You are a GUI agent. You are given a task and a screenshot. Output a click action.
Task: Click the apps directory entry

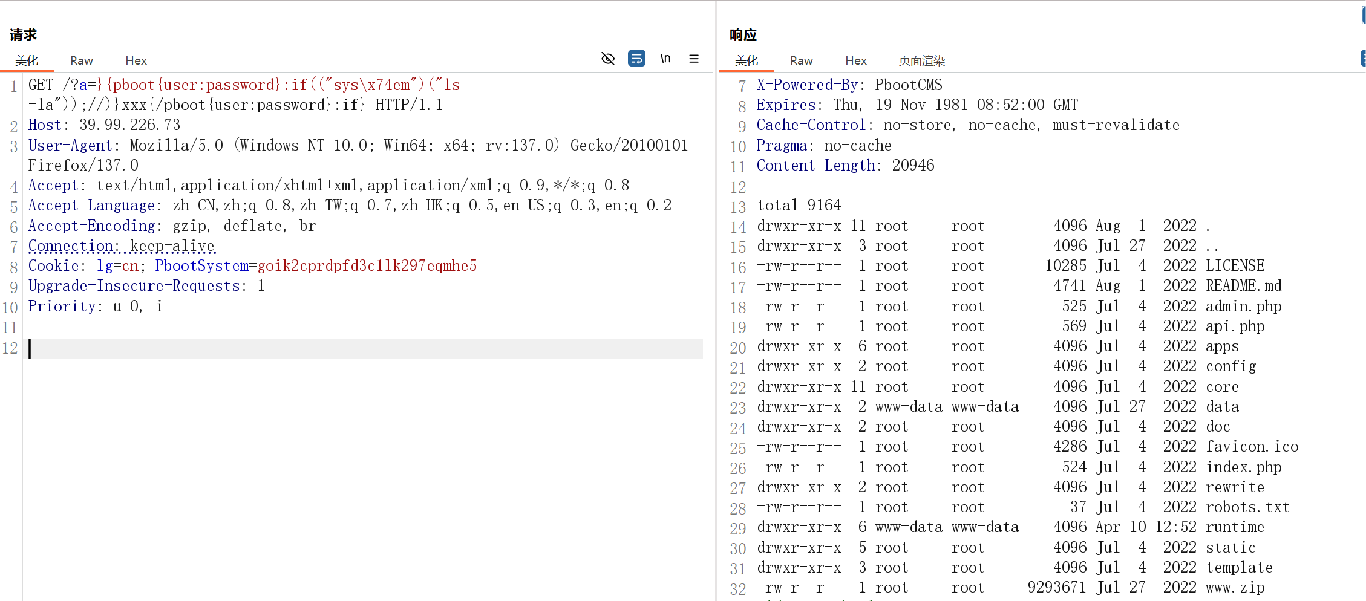pyautogui.click(x=1222, y=346)
